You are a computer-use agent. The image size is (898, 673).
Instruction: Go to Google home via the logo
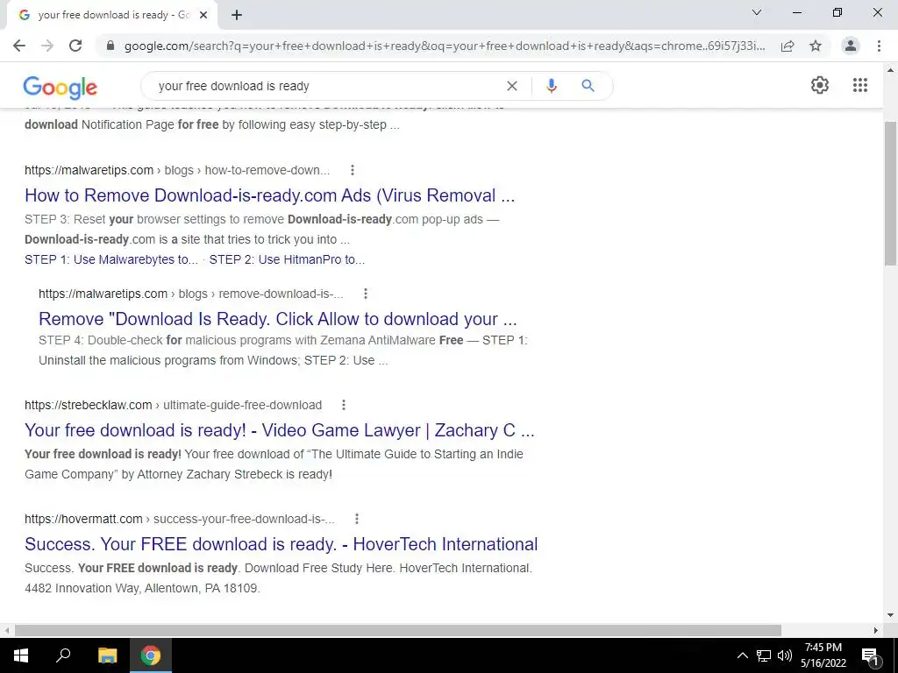[61, 87]
